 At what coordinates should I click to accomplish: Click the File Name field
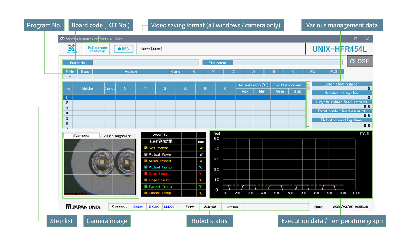(287, 63)
